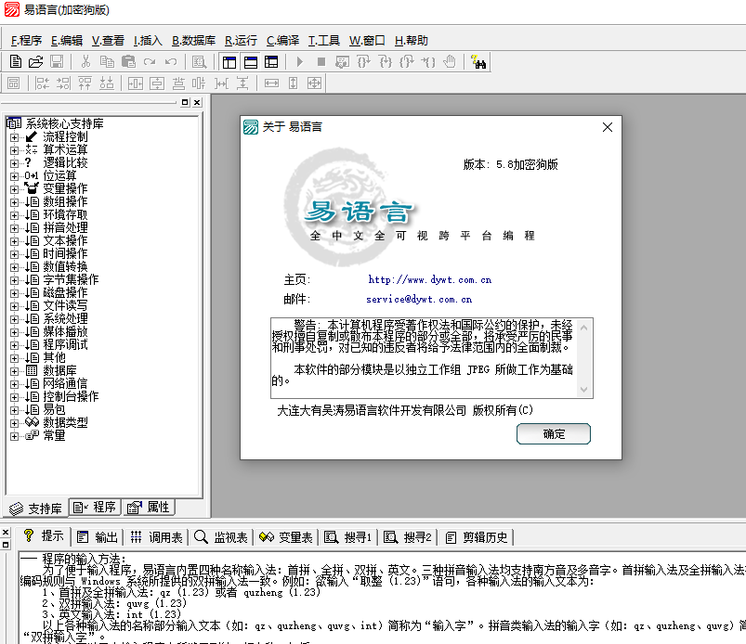Click the Step Over braces debug icon
The width and height of the screenshot is (746, 644).
[364, 62]
